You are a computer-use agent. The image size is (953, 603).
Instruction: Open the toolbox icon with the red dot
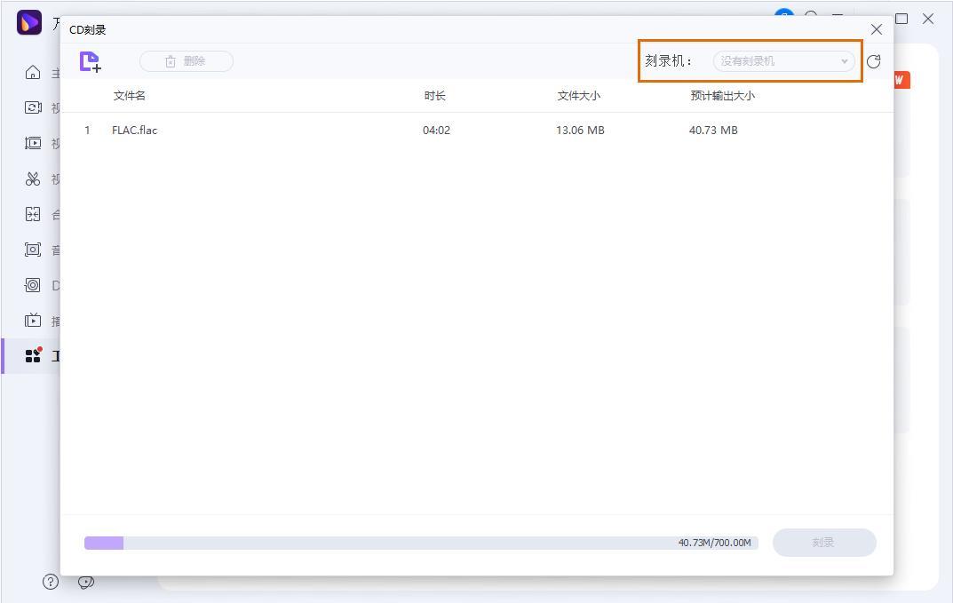pos(33,355)
